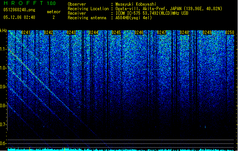Click the 0.6 frequency axis label
Viewport: 238px width, 151px height.
(3, 143)
